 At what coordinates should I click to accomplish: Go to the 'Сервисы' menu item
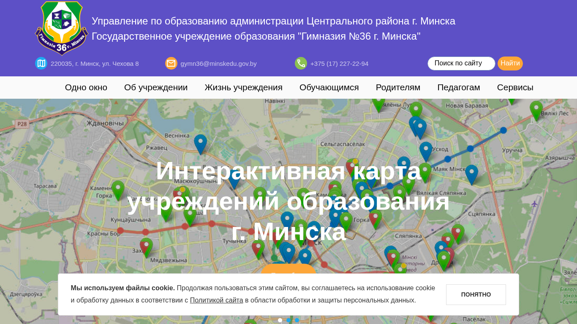[515, 87]
